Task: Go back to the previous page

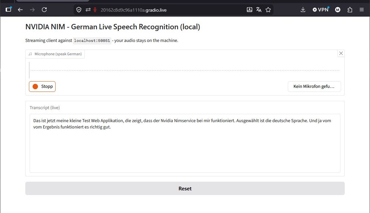Action: [x=20, y=10]
